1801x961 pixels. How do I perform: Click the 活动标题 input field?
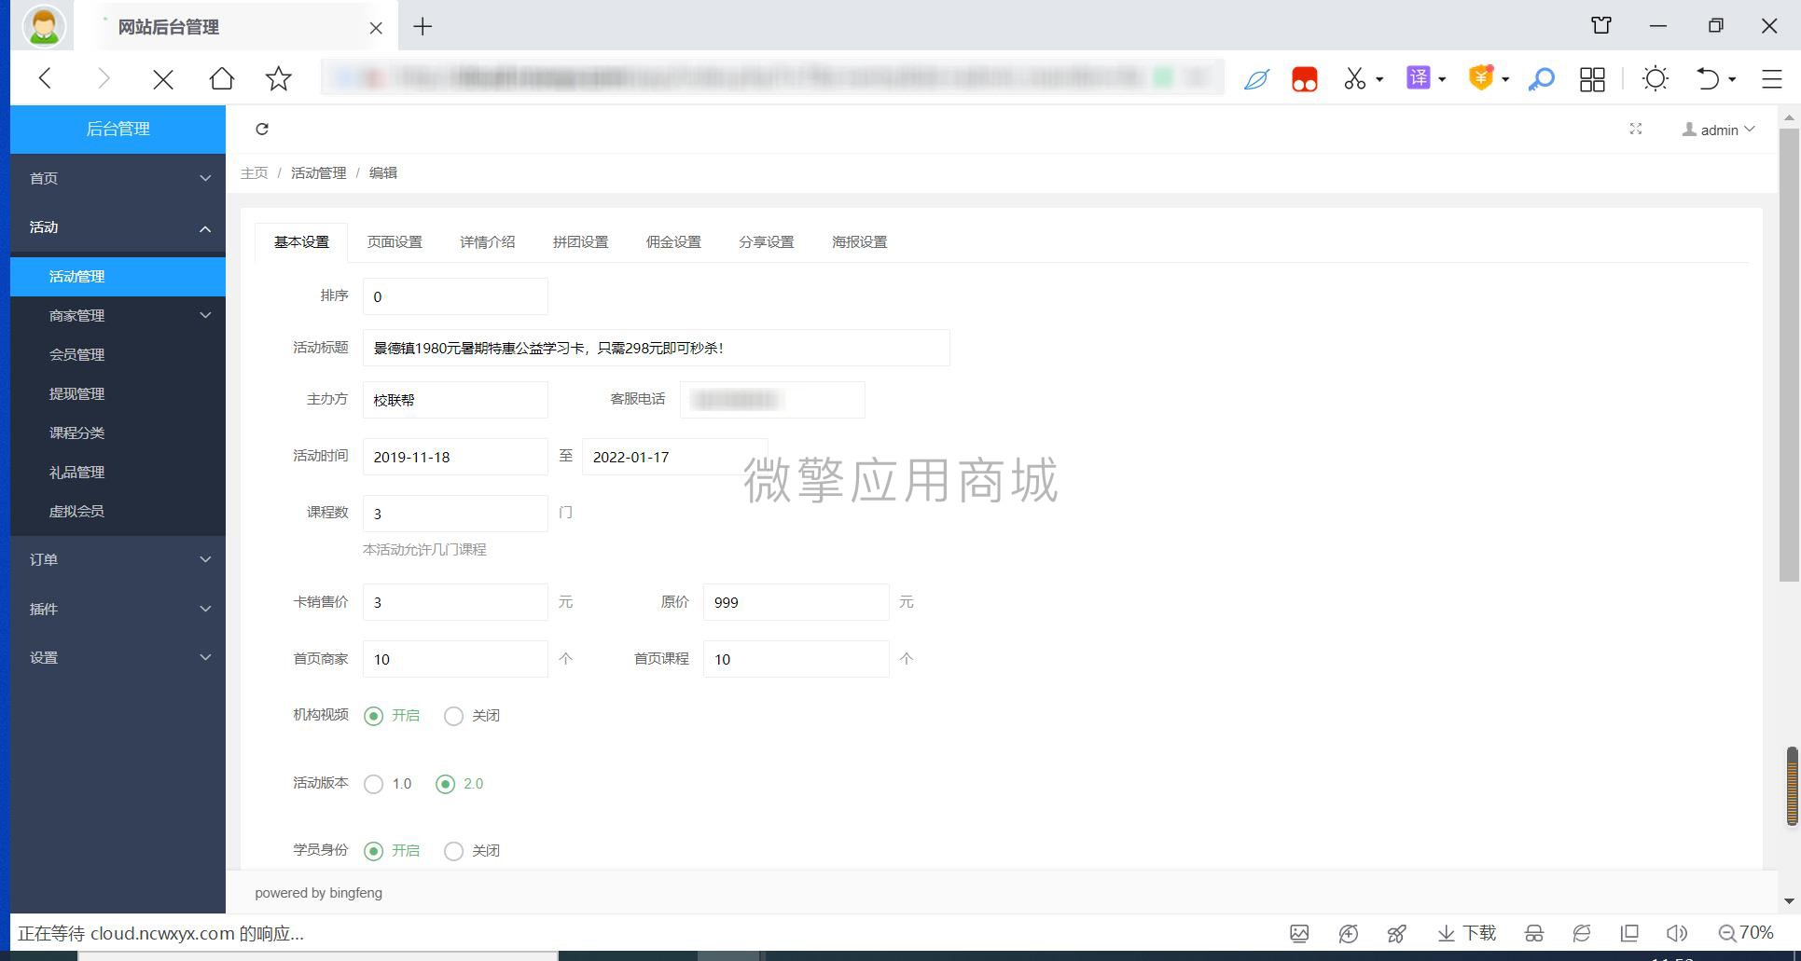(657, 348)
